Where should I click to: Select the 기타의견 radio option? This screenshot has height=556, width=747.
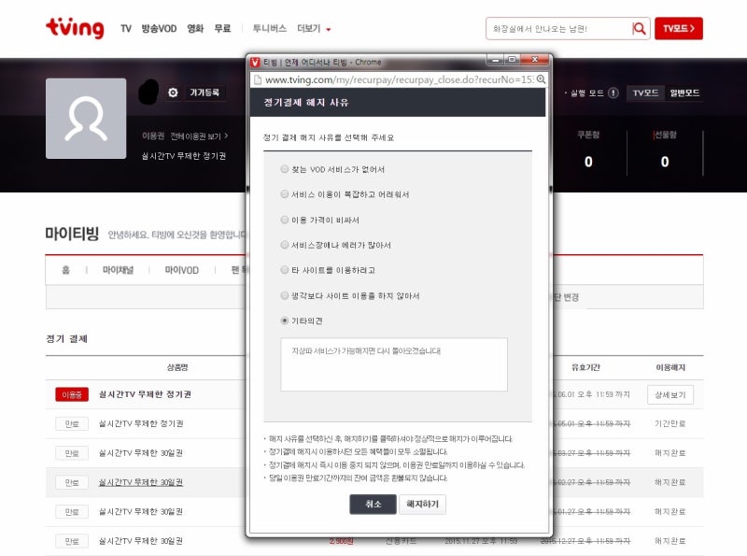tap(284, 321)
